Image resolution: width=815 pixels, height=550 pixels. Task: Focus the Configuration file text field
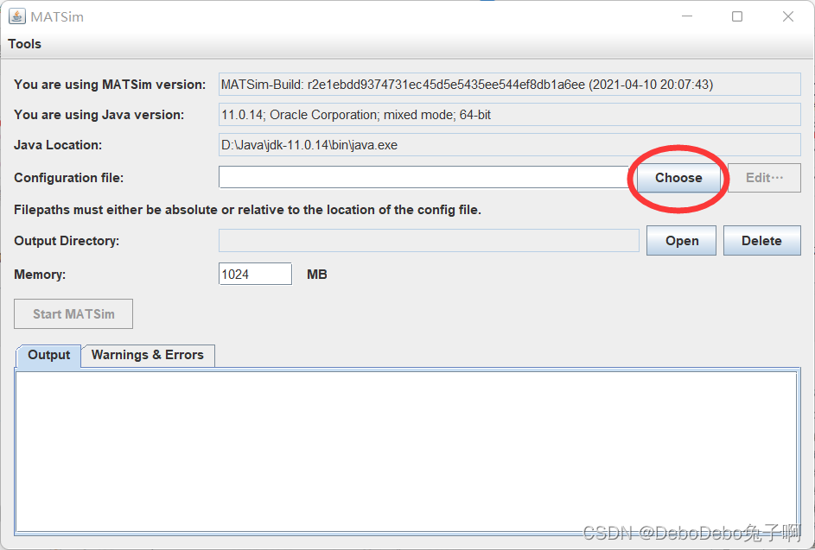423,177
